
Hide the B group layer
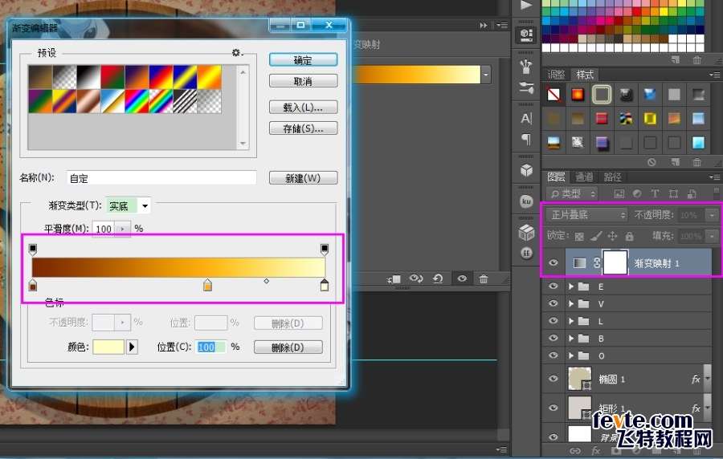553,339
